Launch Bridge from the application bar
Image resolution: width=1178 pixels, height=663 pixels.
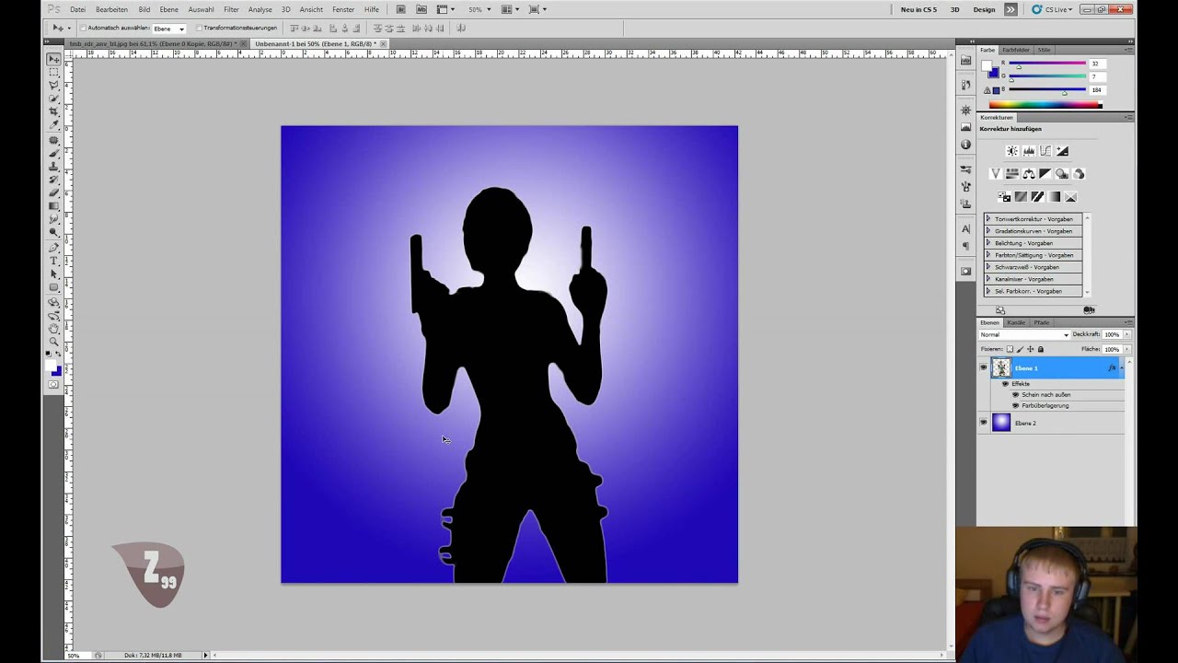pos(400,9)
